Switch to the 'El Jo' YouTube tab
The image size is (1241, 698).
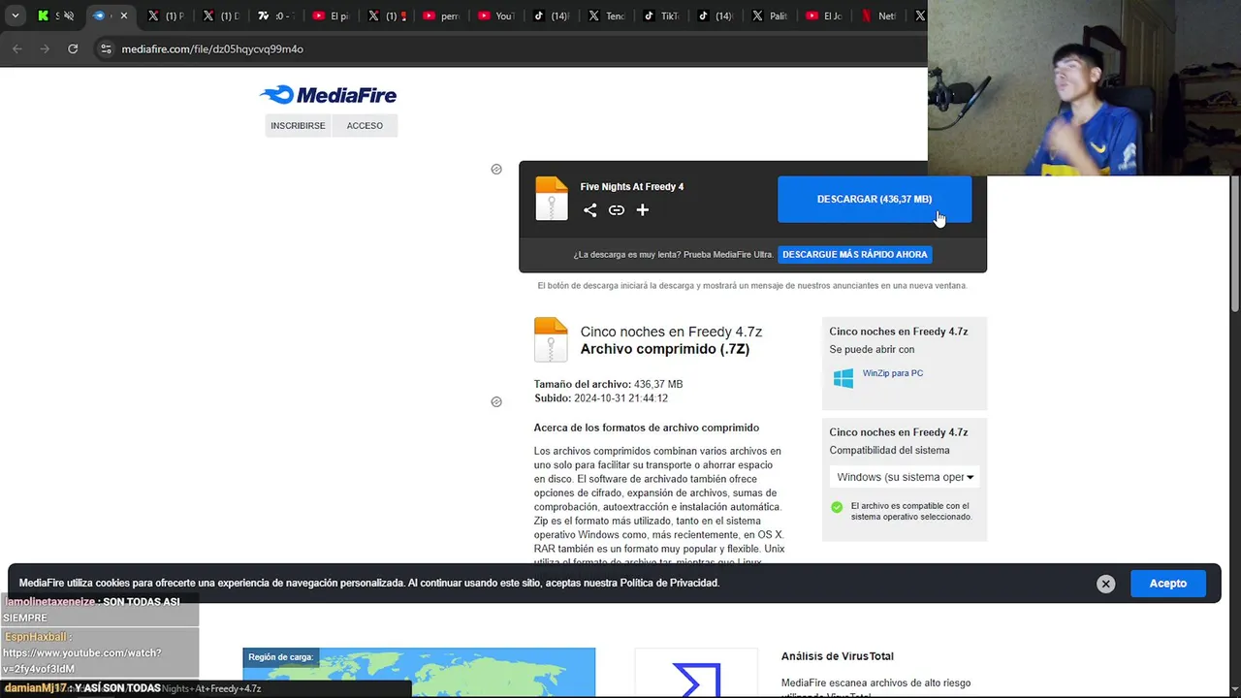(x=826, y=16)
